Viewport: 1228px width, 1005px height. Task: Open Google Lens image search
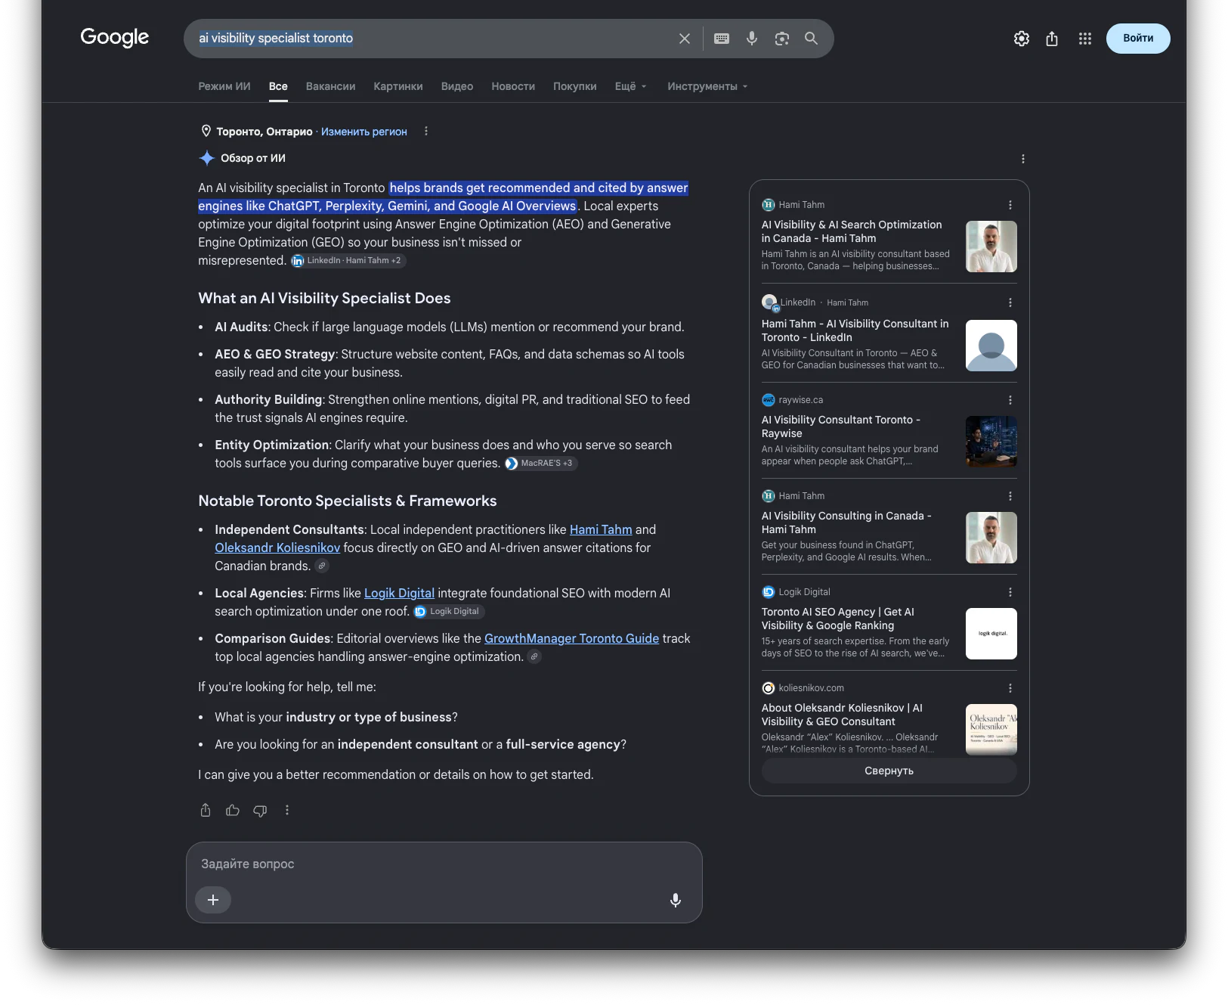[x=782, y=39]
